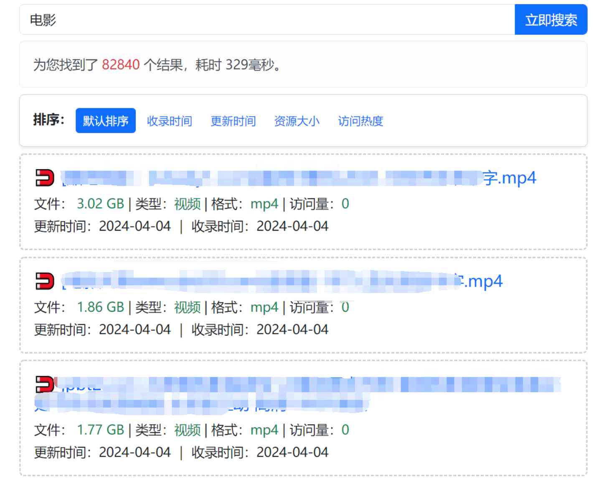Click the 82840 result count number
The width and height of the screenshot is (599, 478).
pos(121,65)
